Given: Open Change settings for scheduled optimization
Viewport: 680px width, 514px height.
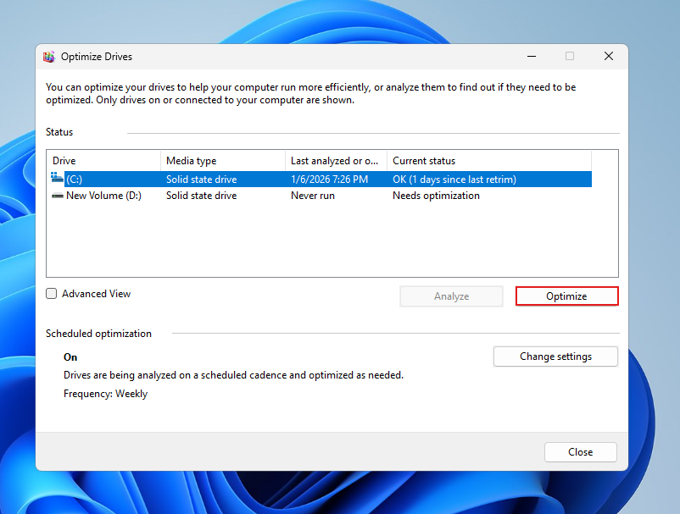Looking at the screenshot, I should (x=555, y=356).
